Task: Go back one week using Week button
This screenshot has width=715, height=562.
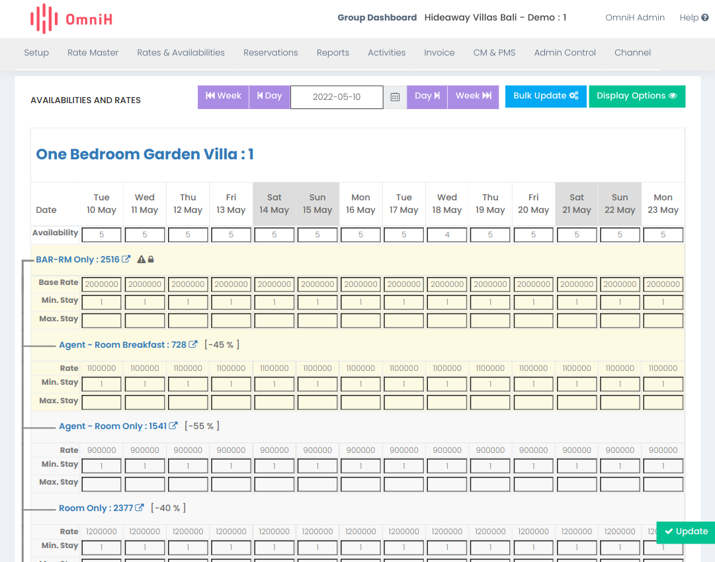Action: tap(223, 96)
